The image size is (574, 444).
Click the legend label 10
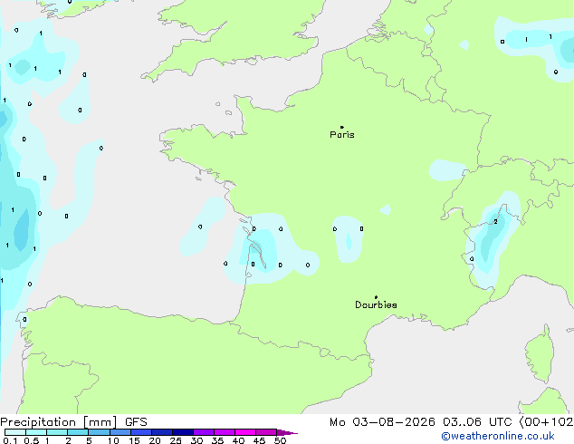tap(113, 440)
